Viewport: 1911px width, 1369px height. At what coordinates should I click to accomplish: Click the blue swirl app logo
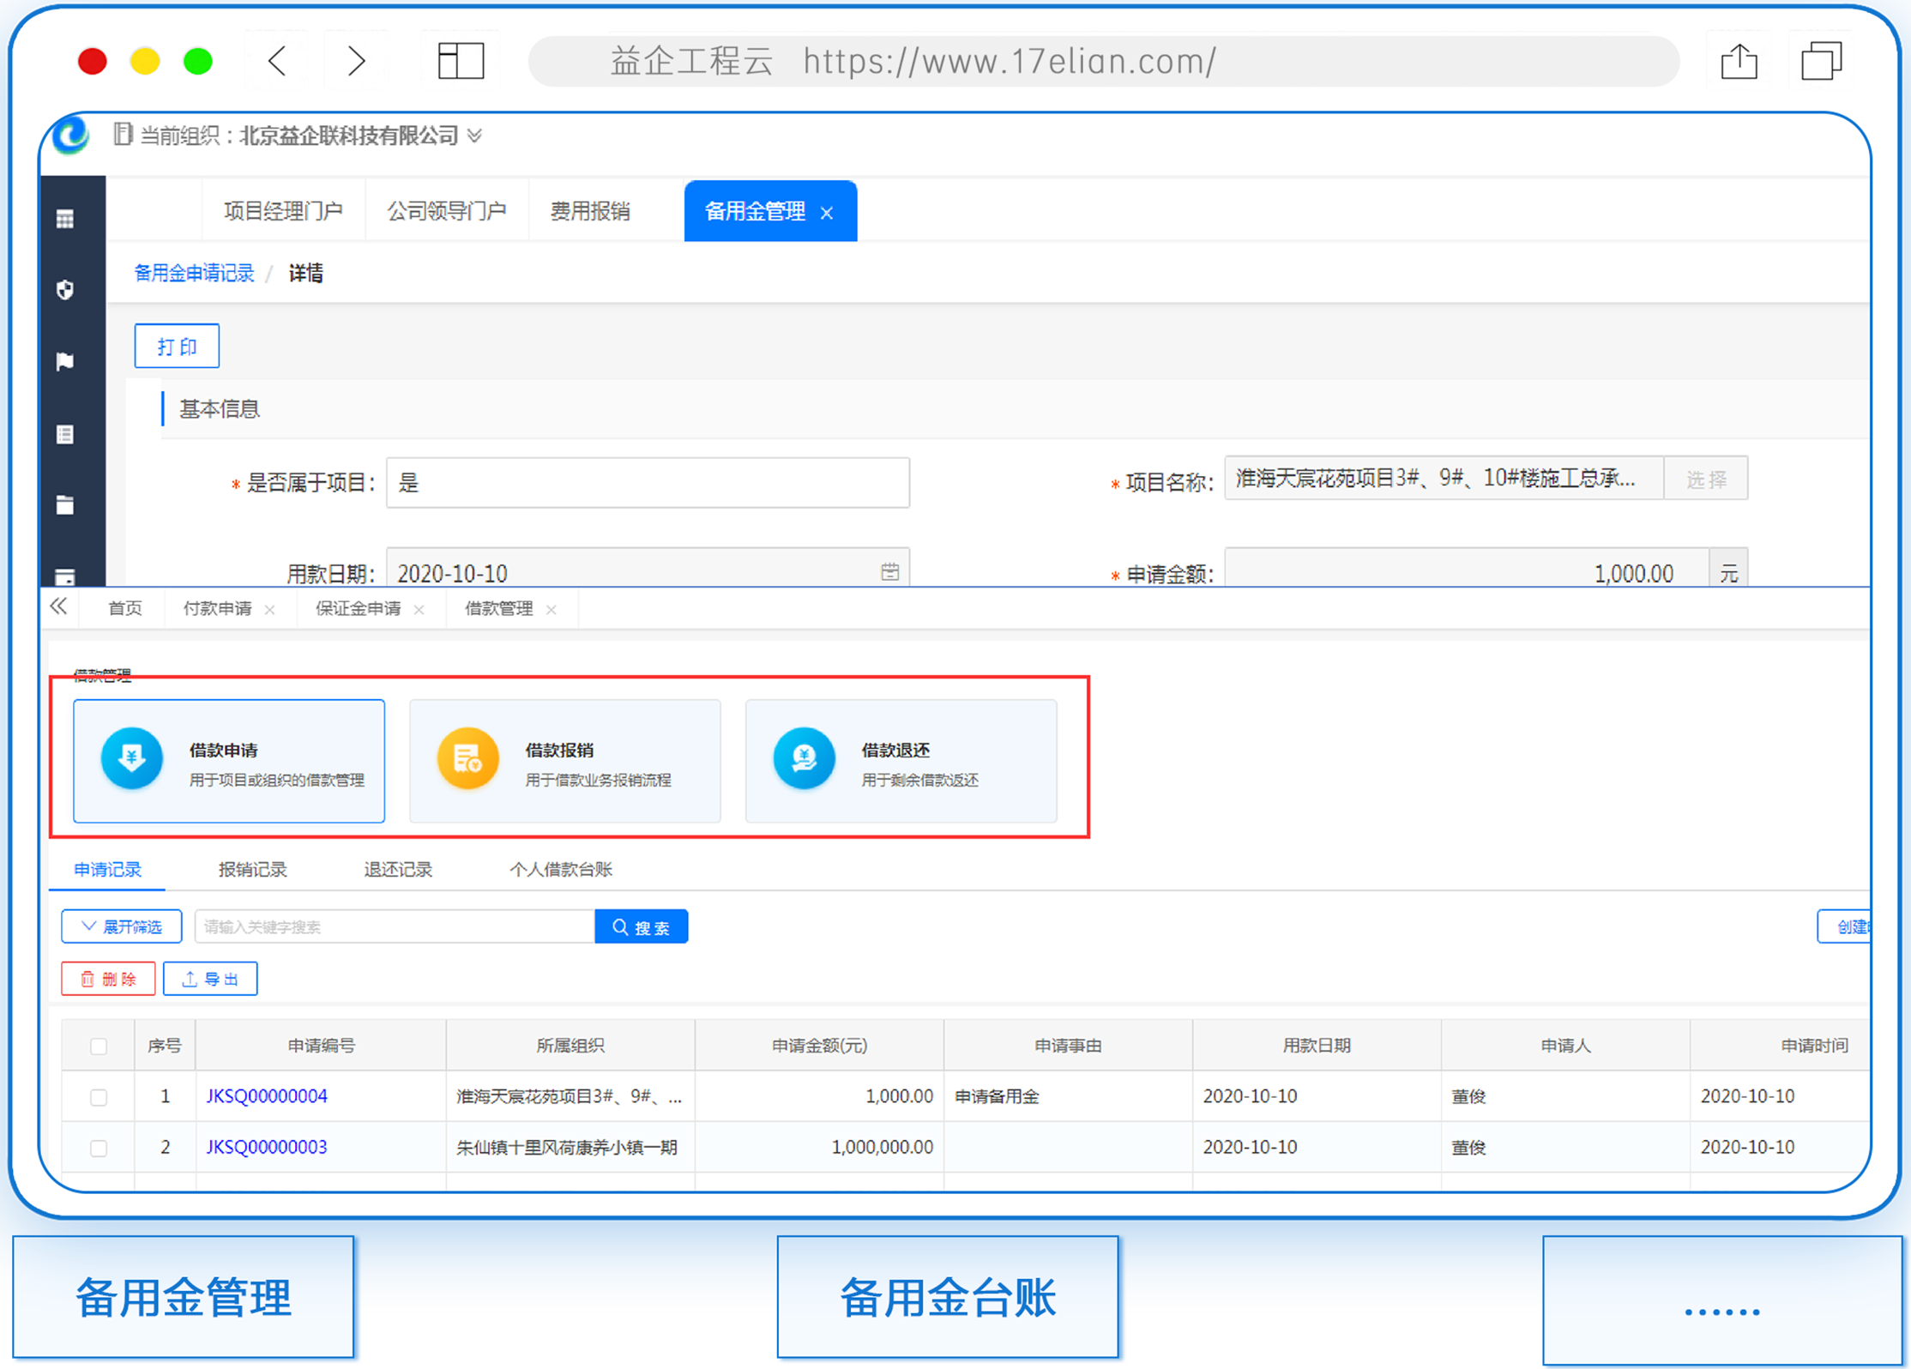click(x=71, y=135)
